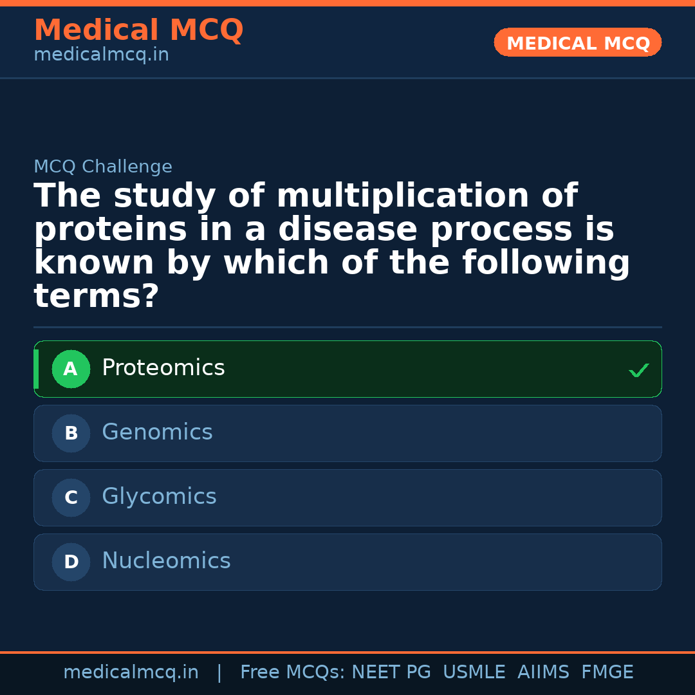Click USMLE in the footer

point(474,672)
